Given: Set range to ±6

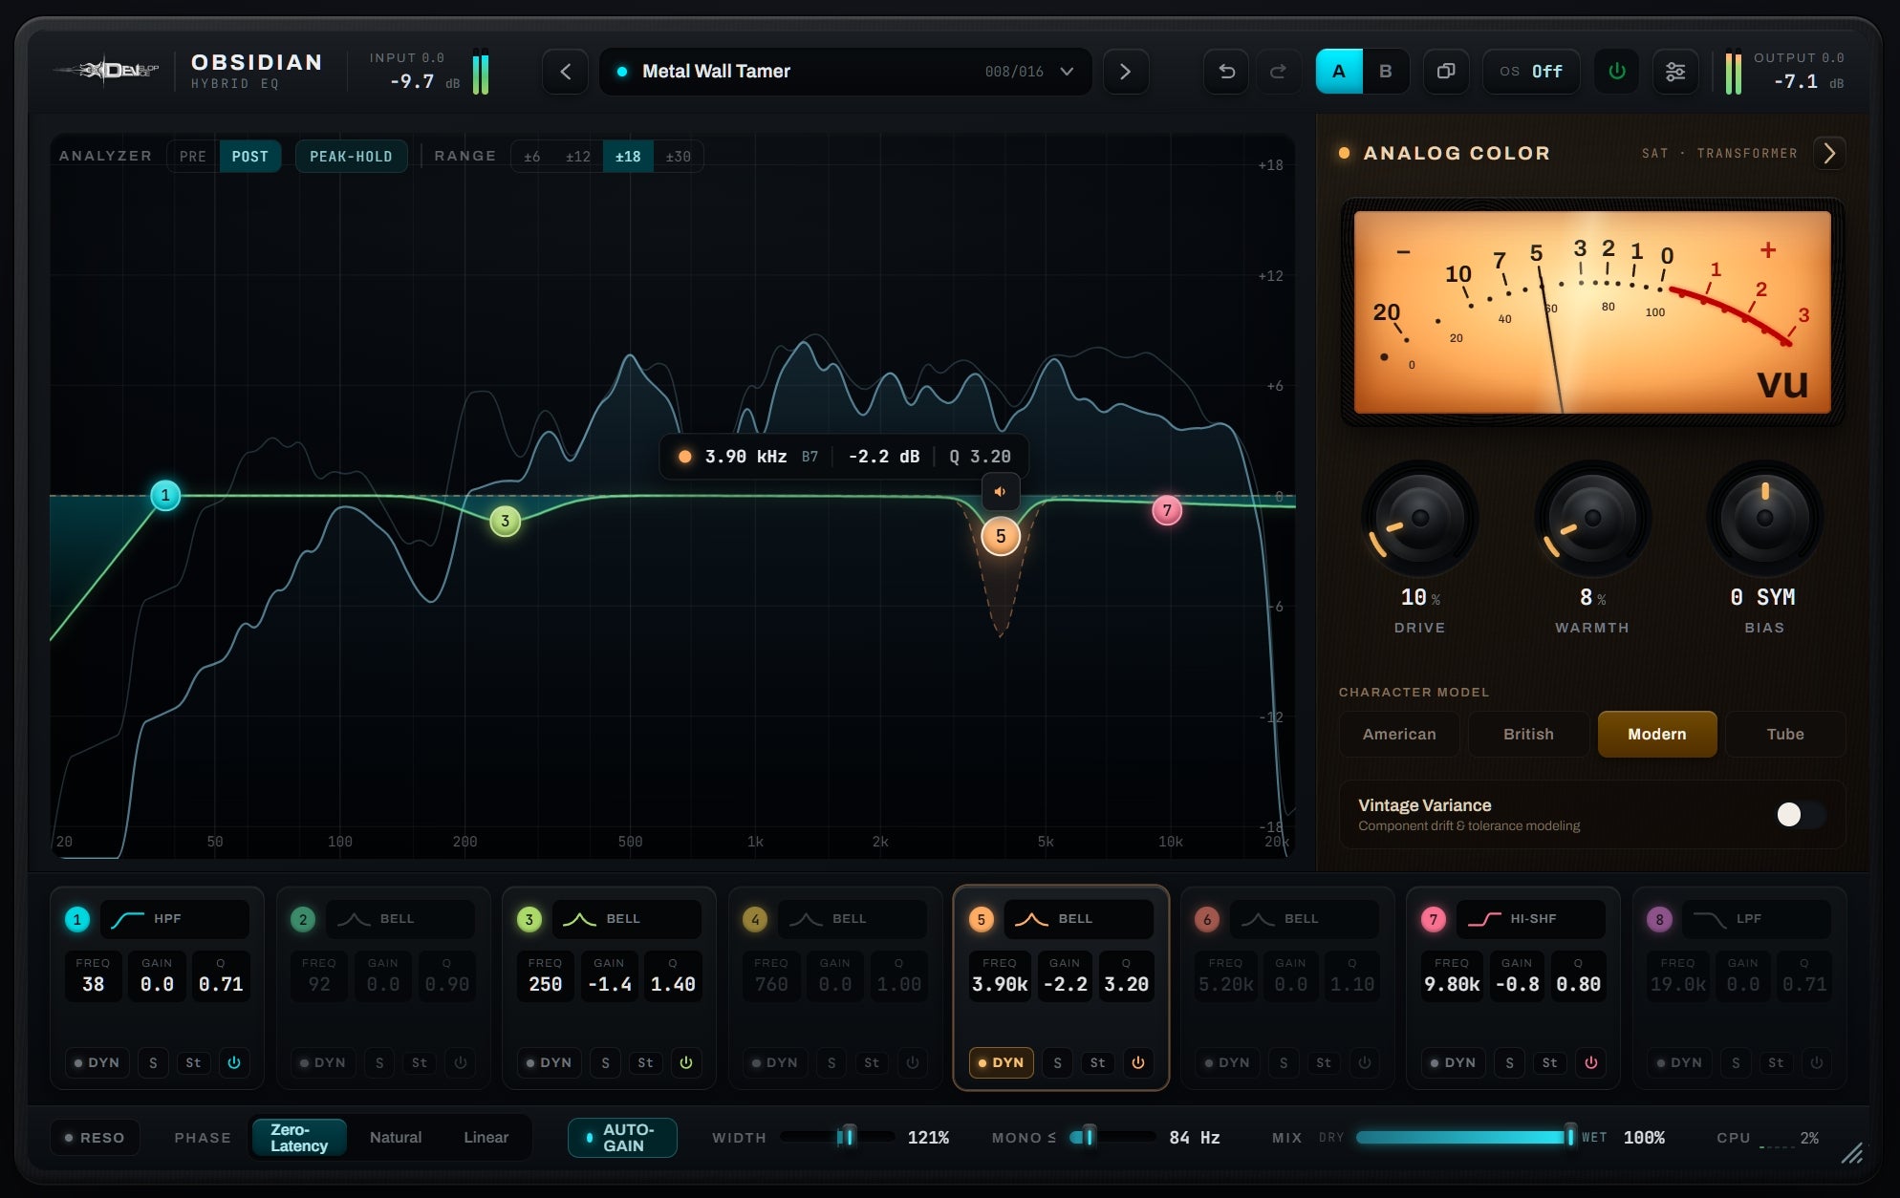Looking at the screenshot, I should click(532, 157).
